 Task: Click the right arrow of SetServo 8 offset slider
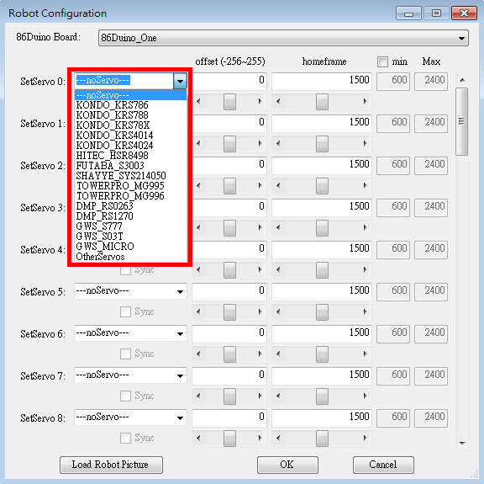(260, 438)
